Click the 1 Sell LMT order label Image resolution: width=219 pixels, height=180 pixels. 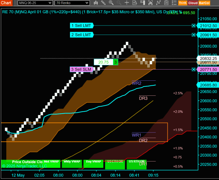click(82, 26)
